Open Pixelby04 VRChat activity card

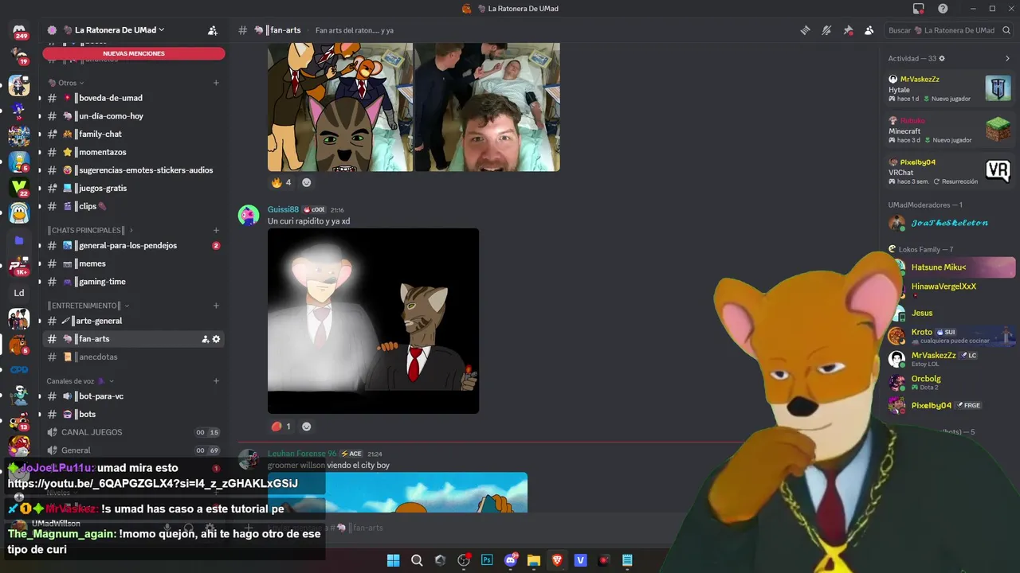coord(950,171)
